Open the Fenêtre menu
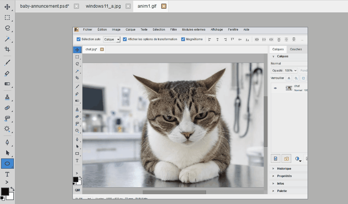348x204 pixels. [x=233, y=30]
